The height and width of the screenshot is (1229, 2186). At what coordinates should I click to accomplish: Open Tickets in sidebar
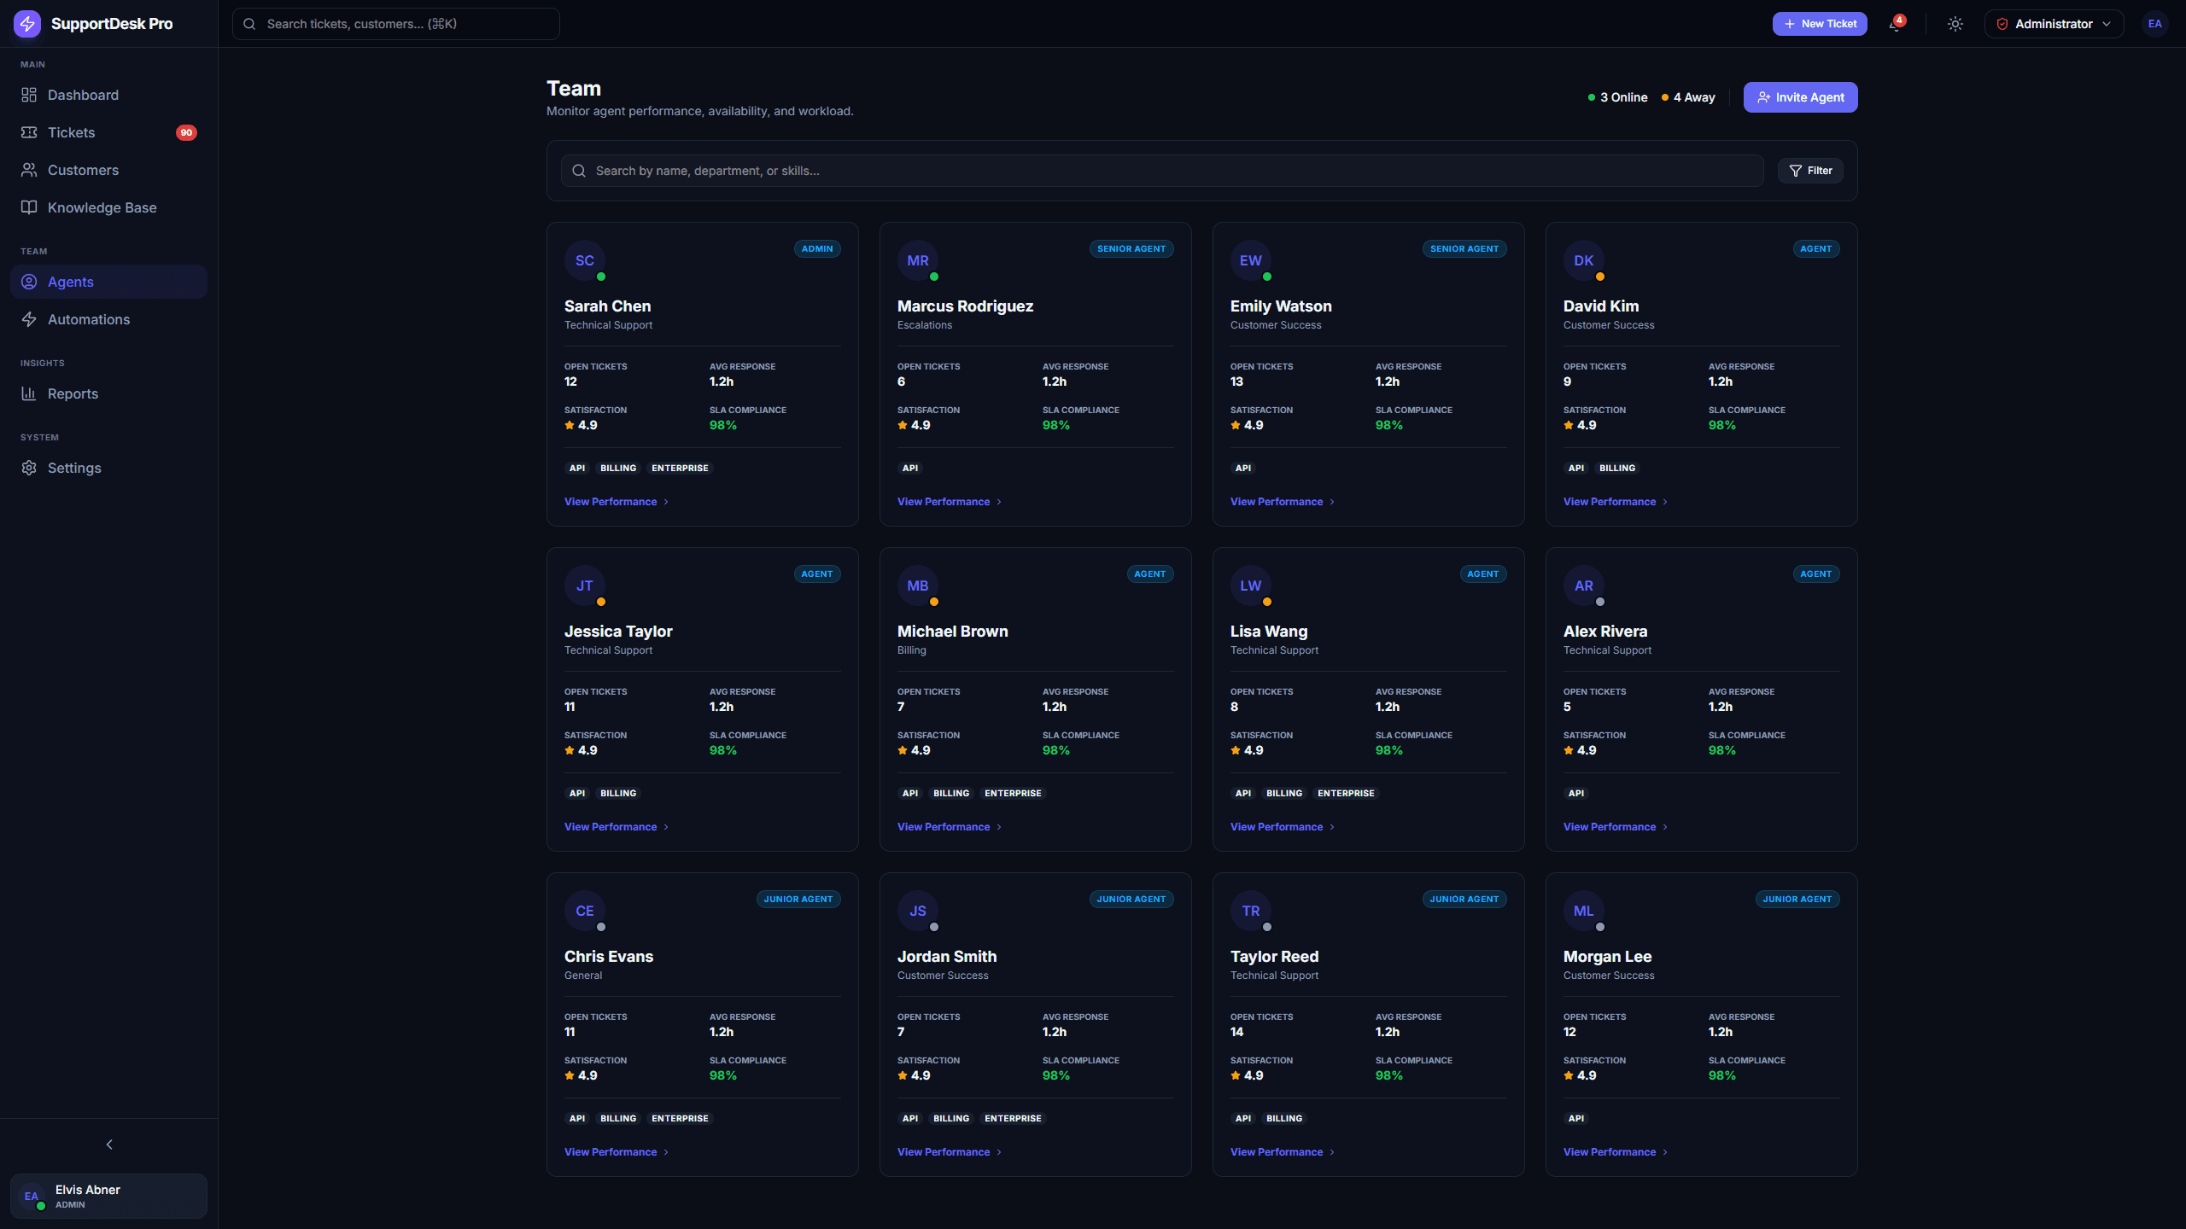tap(108, 132)
